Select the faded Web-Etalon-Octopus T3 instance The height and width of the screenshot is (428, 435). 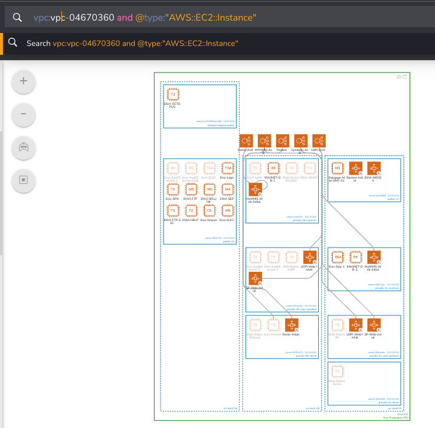click(255, 325)
